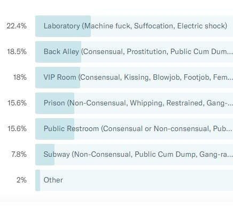Select the Laboratory poll option
This screenshot has width=233, height=206.
click(x=134, y=26)
